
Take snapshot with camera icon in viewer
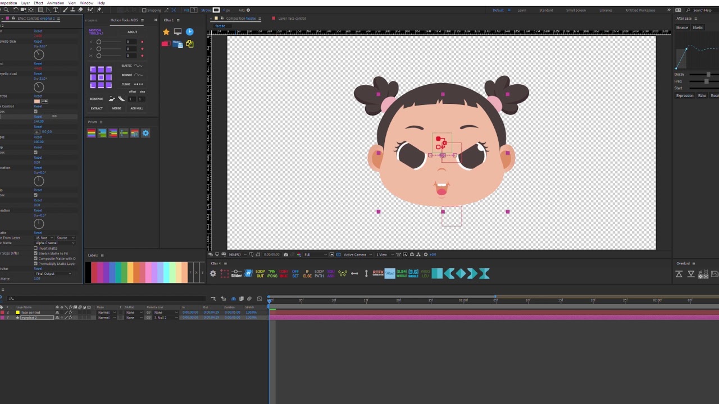[x=285, y=255]
